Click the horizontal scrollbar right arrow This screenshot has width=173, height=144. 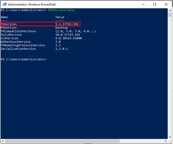166,141
